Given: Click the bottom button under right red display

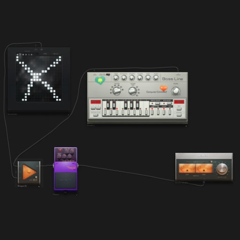Looking at the screenshot, I should pyautogui.click(x=179, y=115).
